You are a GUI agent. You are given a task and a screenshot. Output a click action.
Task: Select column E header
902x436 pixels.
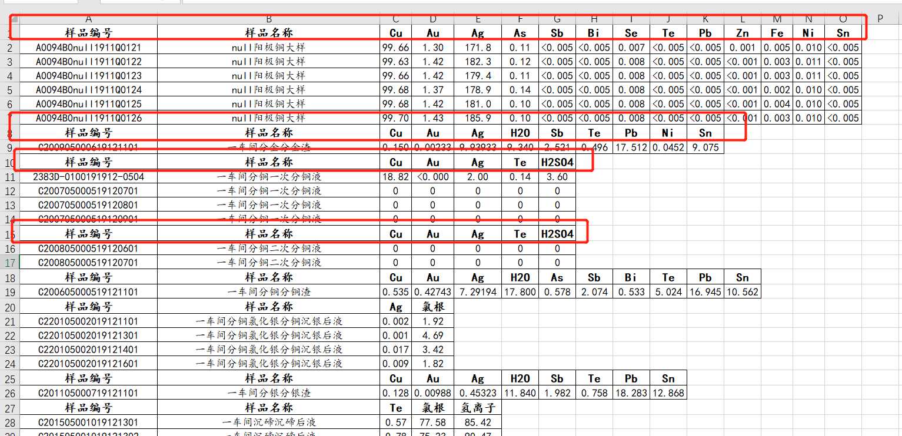coord(478,19)
